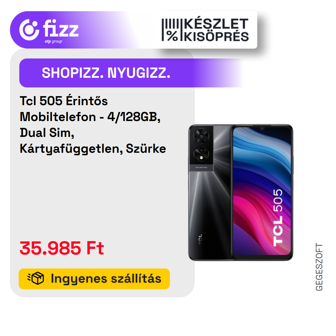Click the fizz circular logo icon
The image size is (336, 336).
tap(29, 30)
